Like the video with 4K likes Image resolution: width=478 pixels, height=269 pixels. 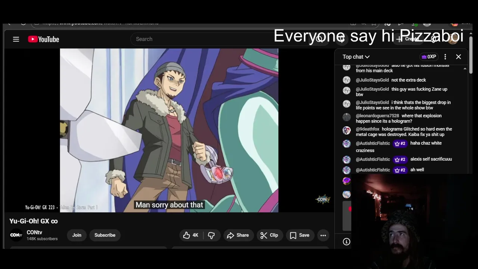(x=190, y=235)
